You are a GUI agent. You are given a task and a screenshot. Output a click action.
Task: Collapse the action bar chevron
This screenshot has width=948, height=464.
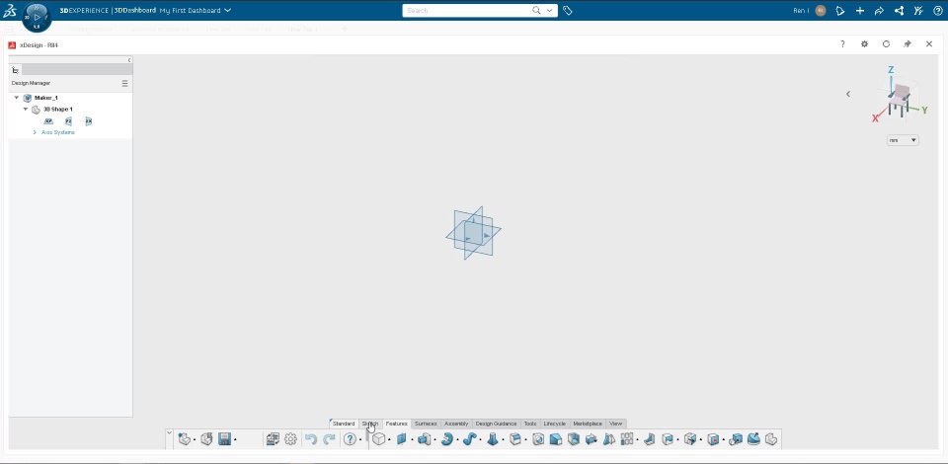169,432
